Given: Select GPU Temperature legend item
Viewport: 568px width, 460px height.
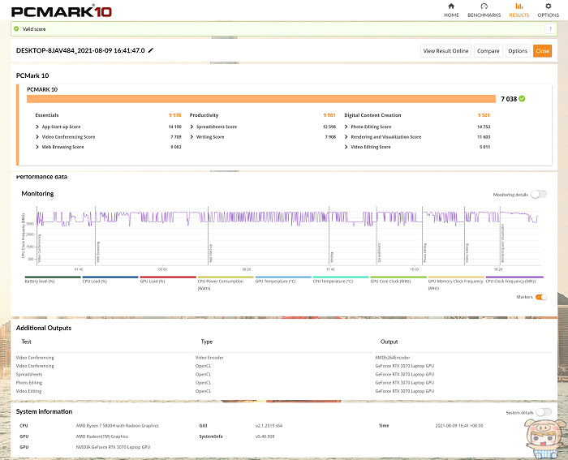Looking at the screenshot, I should click(283, 280).
